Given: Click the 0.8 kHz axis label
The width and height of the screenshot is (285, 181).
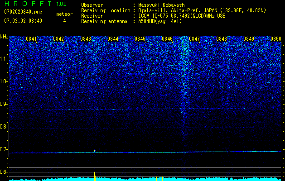Looking at the screenshot, I should 4,127.
